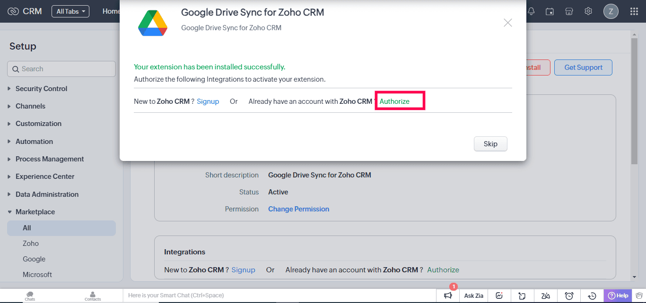Click the Google Drive logo in dialog
Viewport: 646px width, 303px height.
pyautogui.click(x=153, y=23)
